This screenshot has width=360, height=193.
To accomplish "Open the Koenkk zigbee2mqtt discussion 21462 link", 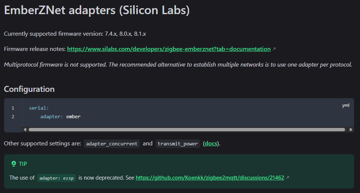I will [210, 178].
